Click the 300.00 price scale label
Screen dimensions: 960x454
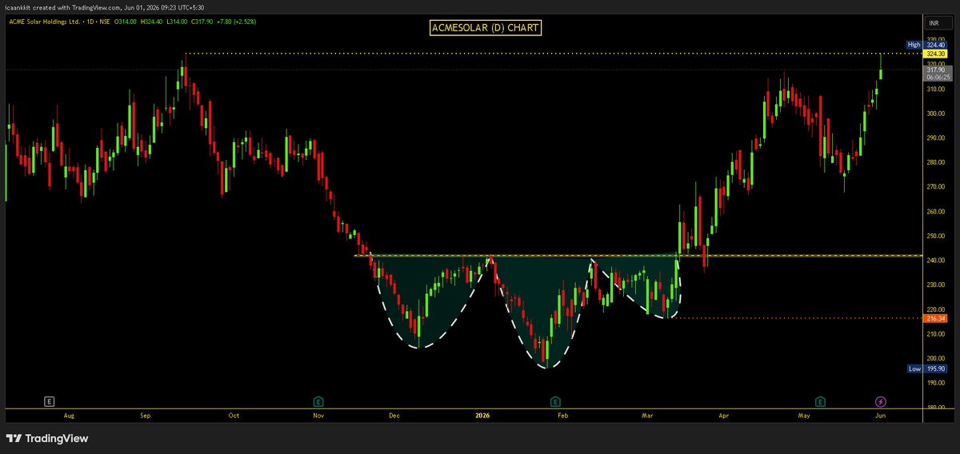point(936,113)
